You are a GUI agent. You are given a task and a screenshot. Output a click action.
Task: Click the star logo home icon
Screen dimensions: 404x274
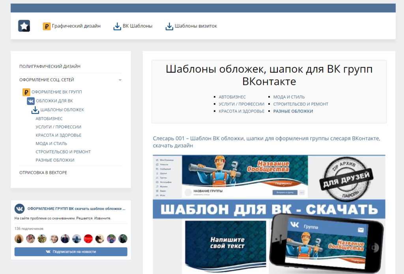(24, 26)
